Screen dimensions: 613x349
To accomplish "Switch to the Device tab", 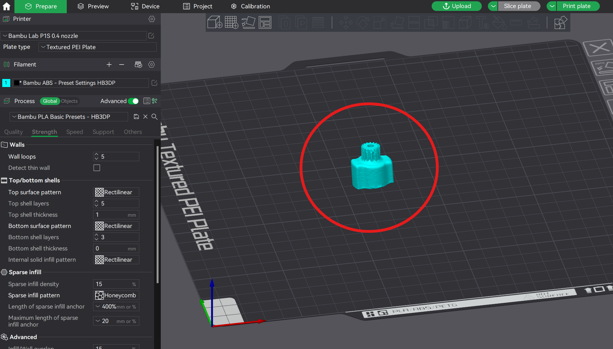I will tap(145, 6).
